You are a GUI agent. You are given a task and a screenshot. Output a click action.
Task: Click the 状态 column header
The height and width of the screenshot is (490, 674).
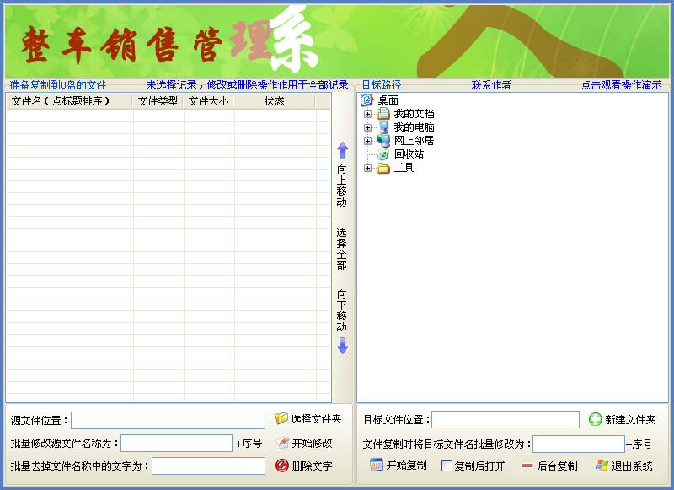point(275,101)
